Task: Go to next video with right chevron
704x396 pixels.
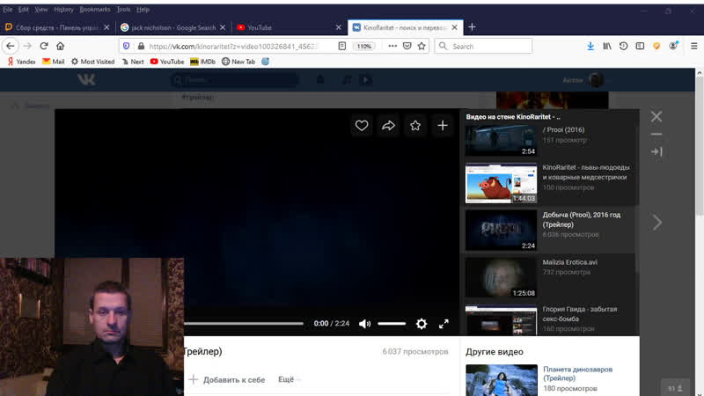Action: [x=656, y=223]
